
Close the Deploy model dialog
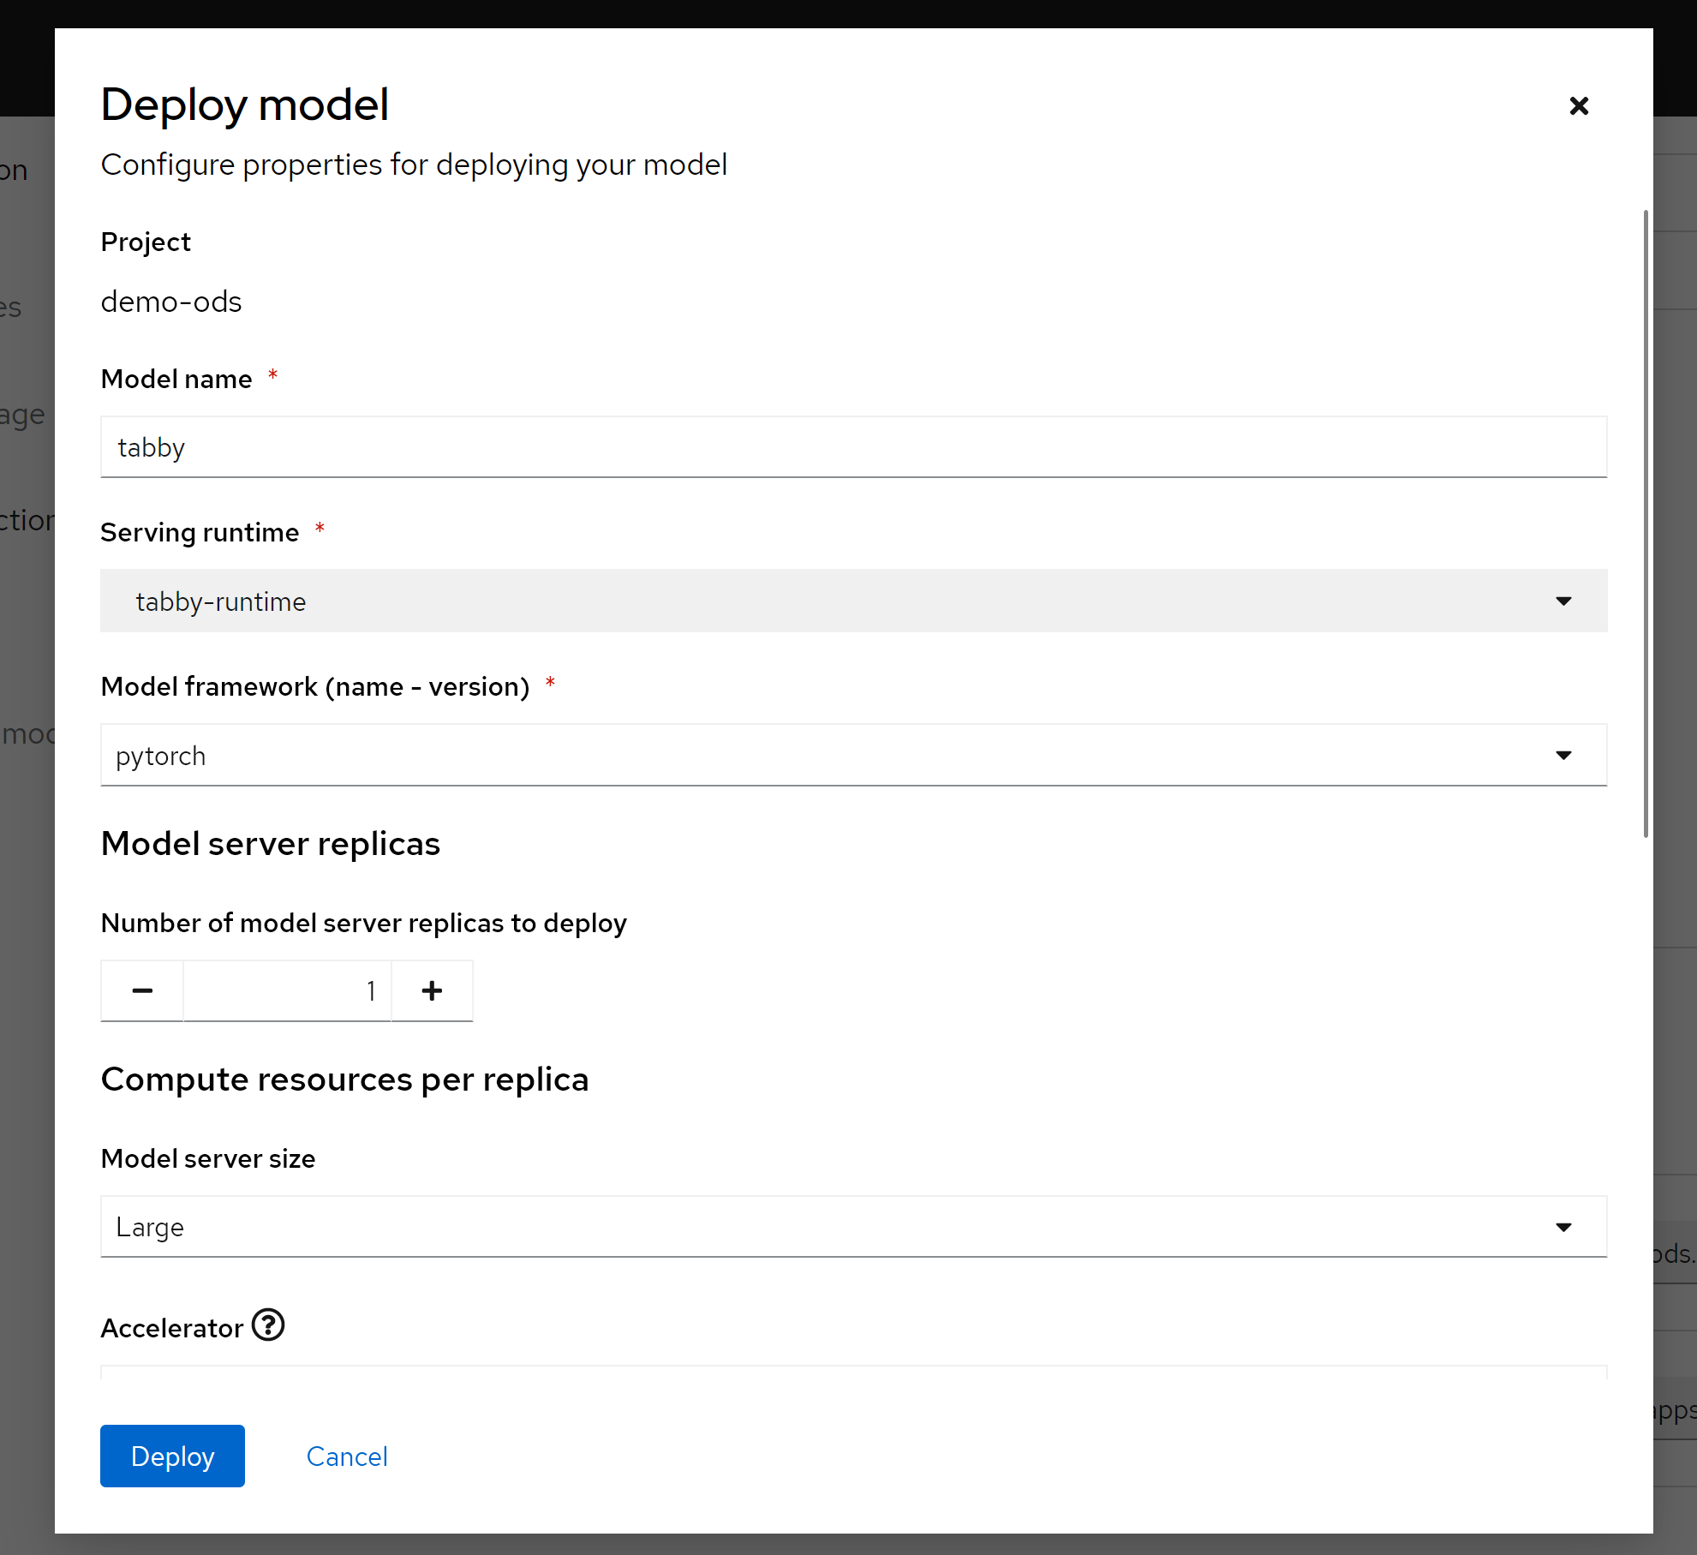pos(1578,105)
